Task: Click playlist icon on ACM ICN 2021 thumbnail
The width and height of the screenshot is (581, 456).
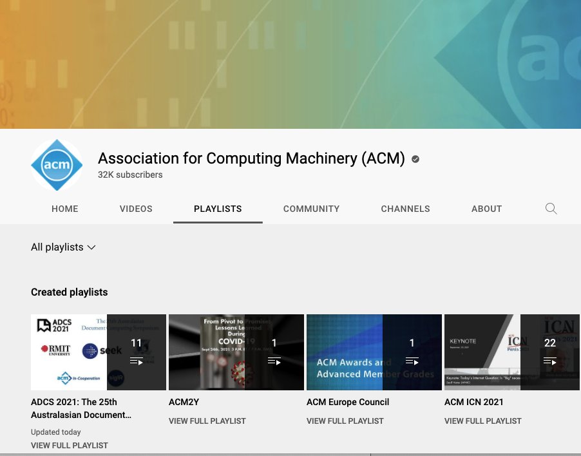Action: 550,361
